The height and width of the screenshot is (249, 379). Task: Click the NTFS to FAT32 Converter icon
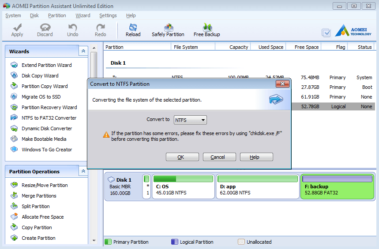pyautogui.click(x=14, y=117)
